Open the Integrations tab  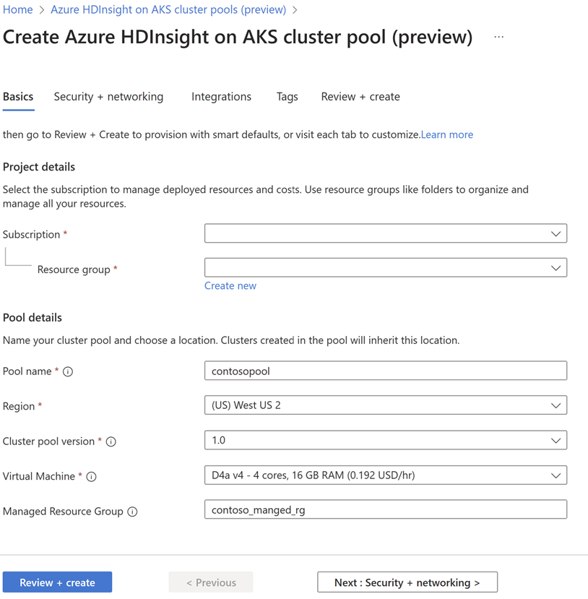point(221,97)
